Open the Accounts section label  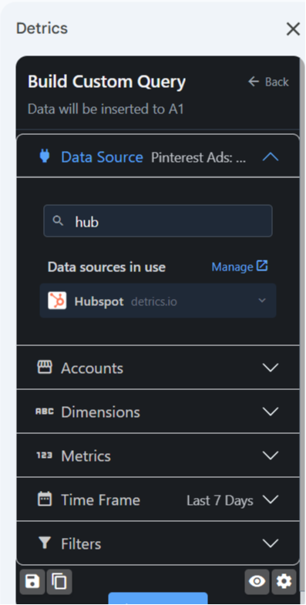point(92,368)
